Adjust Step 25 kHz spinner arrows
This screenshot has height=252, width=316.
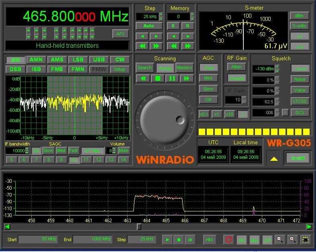coord(161,16)
